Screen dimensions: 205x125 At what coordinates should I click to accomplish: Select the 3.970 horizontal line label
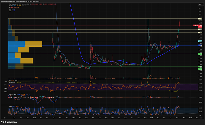[x=200, y=30]
